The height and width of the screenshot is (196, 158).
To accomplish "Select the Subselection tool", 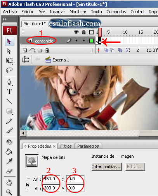I will click(x=9, y=51).
